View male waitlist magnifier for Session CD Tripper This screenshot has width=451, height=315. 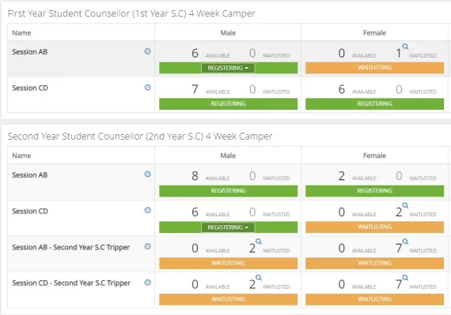coord(259,278)
